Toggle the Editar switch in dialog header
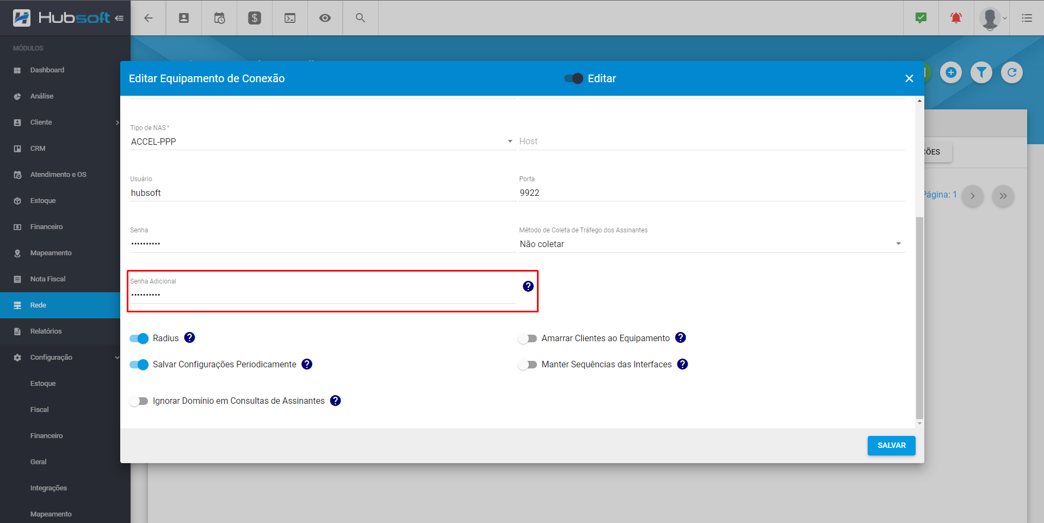1044x523 pixels. point(574,78)
